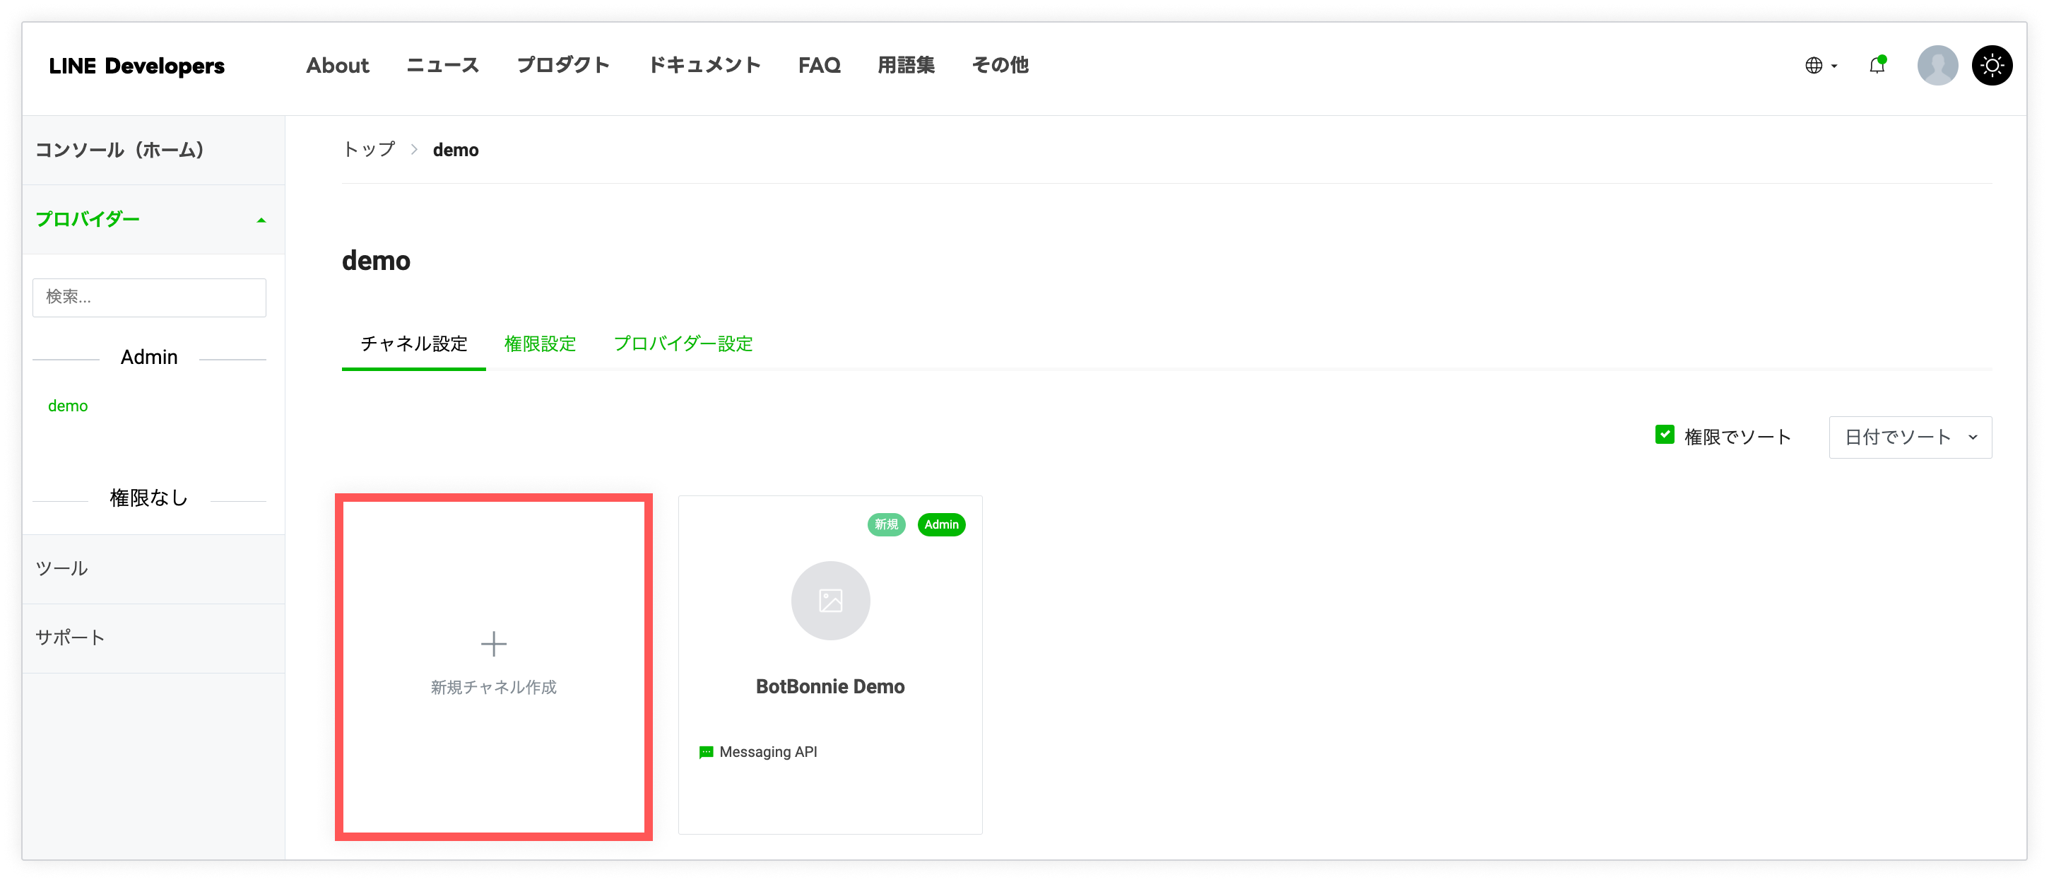Viewport: 2049px width, 882px height.
Task: Open the 日付でソート dropdown
Action: pyautogui.click(x=1910, y=437)
